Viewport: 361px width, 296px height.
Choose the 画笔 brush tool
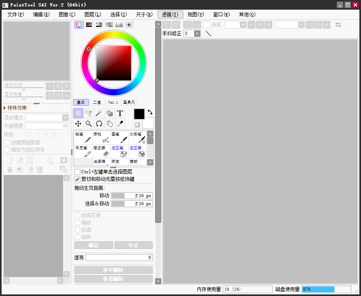(119, 138)
